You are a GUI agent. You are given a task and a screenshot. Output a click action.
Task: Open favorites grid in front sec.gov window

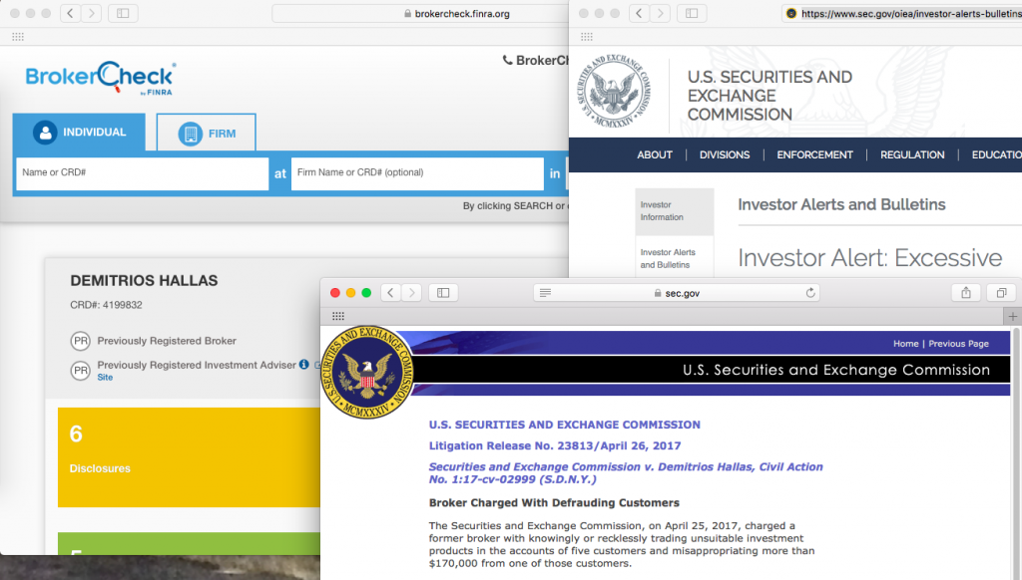(337, 316)
